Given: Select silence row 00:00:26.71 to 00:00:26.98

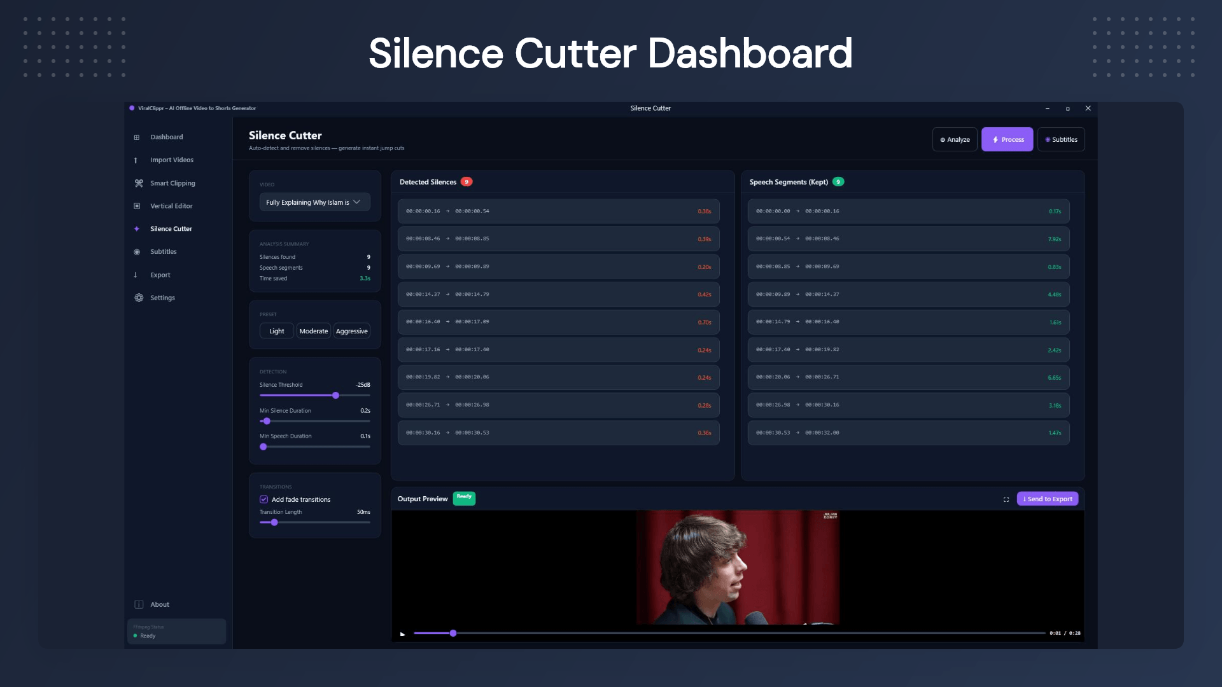Looking at the screenshot, I should tap(558, 405).
